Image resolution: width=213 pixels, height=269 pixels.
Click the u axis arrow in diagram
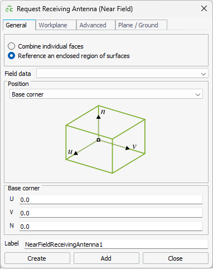click(x=76, y=153)
